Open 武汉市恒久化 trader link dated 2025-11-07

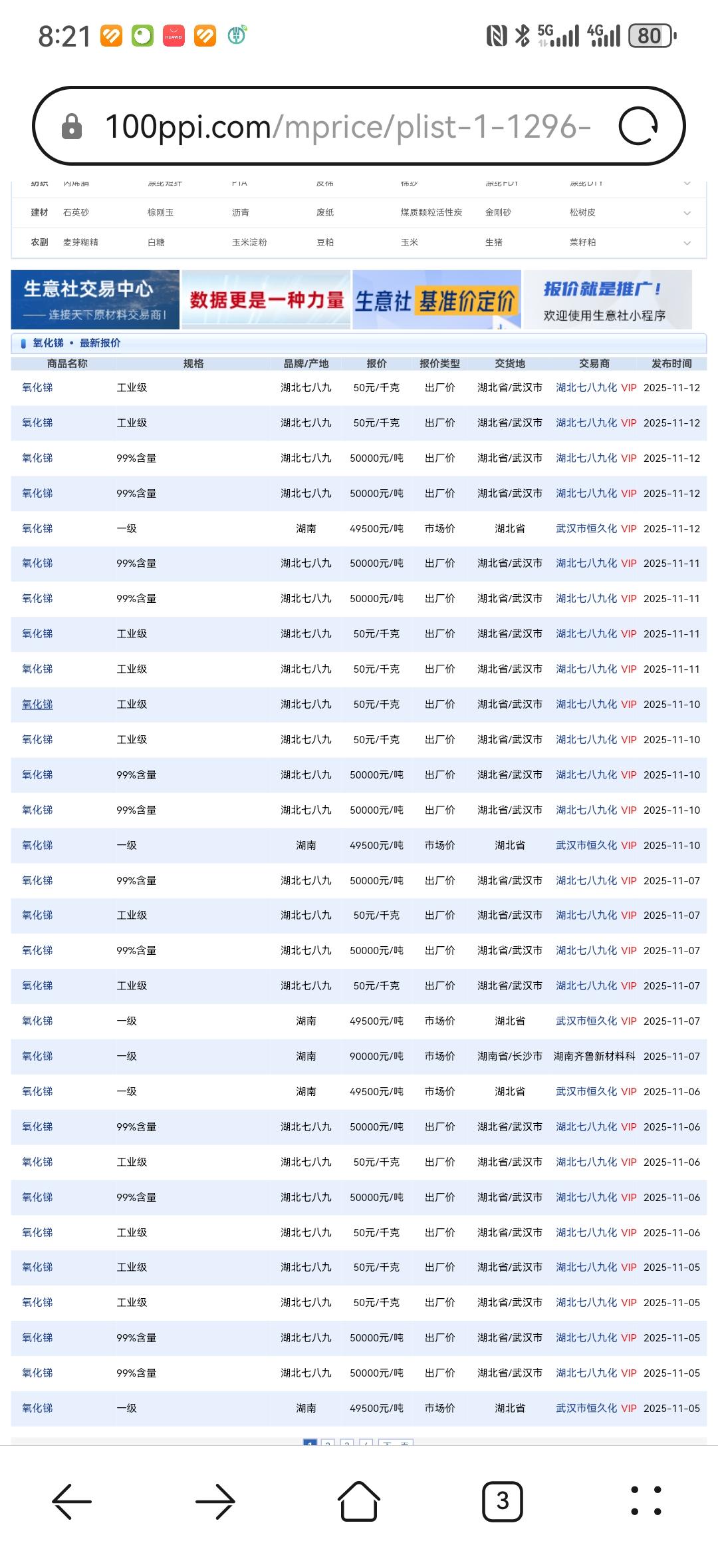pyautogui.click(x=586, y=1021)
